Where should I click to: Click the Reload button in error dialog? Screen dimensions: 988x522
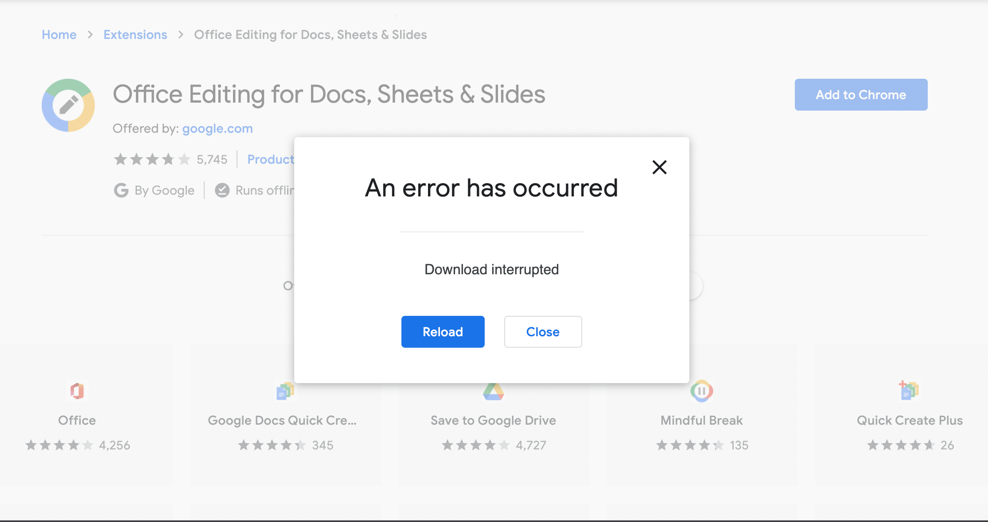click(x=443, y=331)
